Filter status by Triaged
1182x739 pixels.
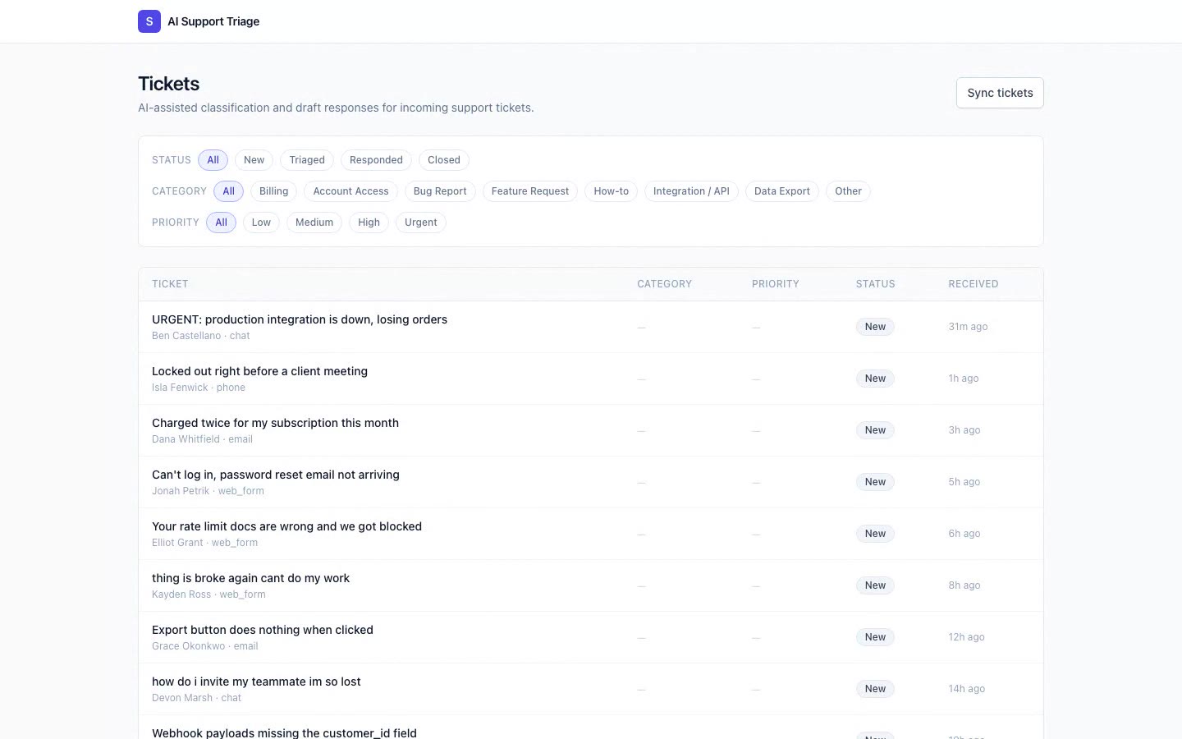coord(307,160)
